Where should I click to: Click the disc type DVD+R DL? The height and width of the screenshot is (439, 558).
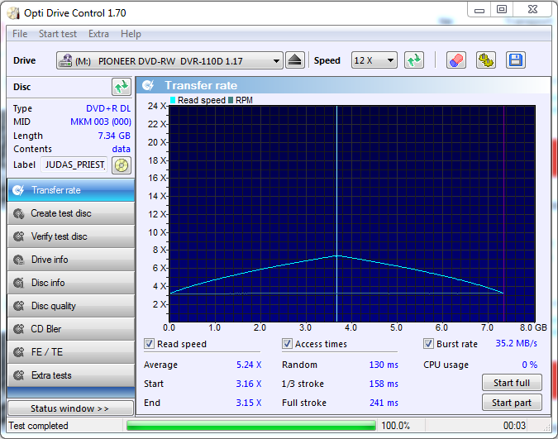click(108, 108)
